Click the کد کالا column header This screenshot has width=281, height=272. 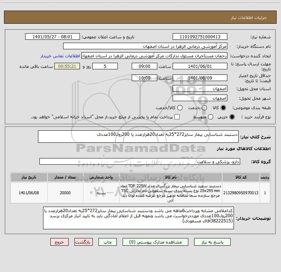pos(241,177)
